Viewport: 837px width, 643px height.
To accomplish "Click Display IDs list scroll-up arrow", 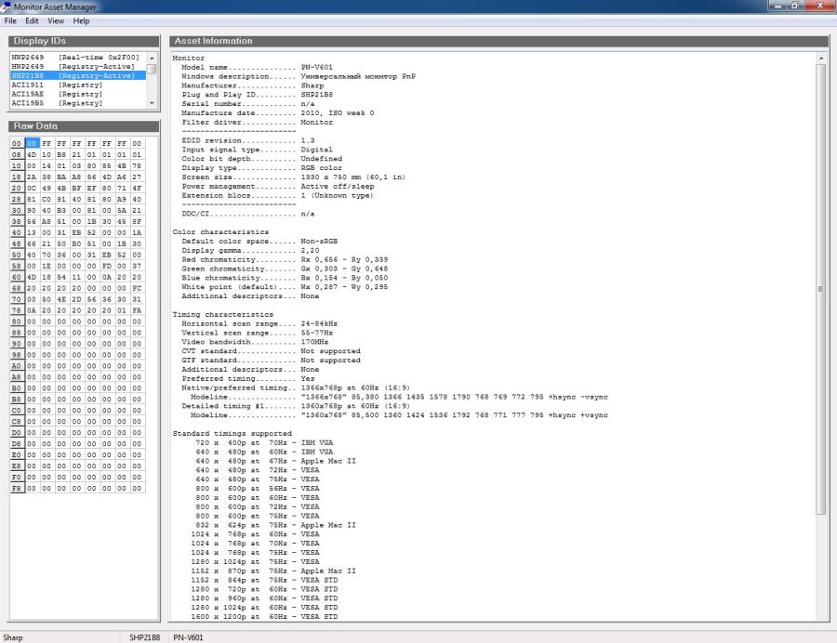I will 152,59.
